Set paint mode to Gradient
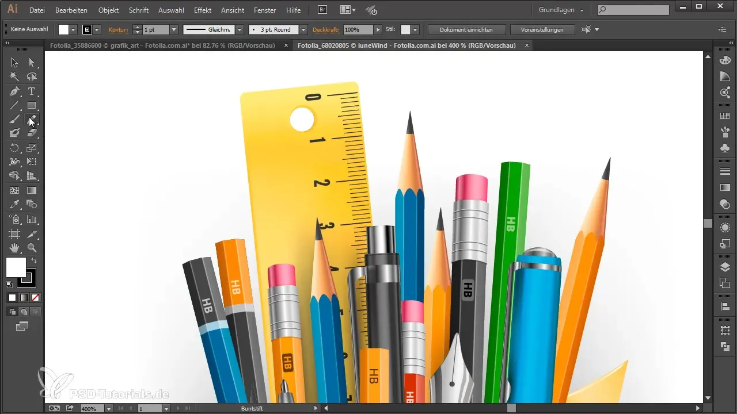737x414 pixels. (x=24, y=297)
